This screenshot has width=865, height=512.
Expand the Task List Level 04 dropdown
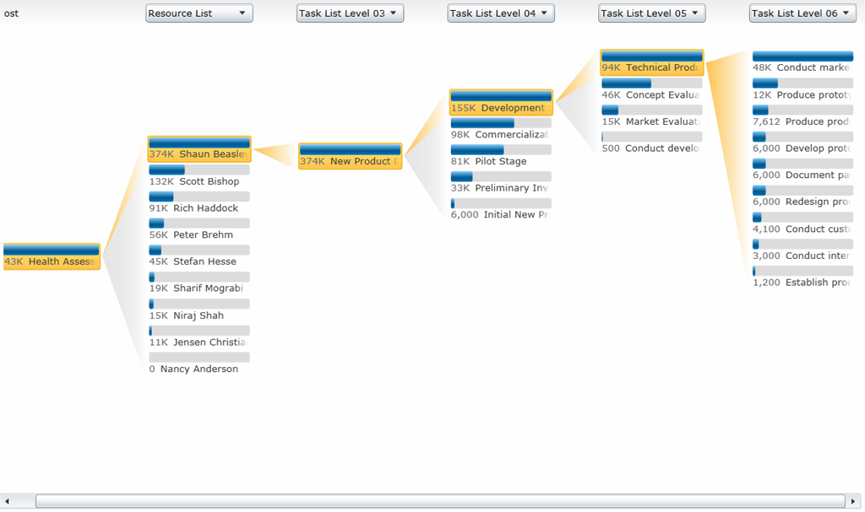[x=500, y=13]
